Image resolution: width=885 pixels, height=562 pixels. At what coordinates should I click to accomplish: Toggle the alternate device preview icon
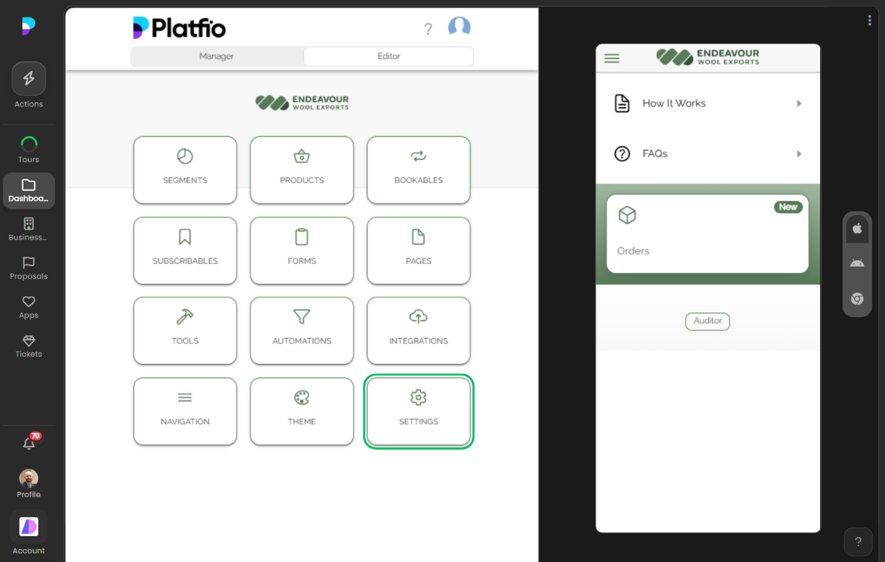pyautogui.click(x=857, y=298)
